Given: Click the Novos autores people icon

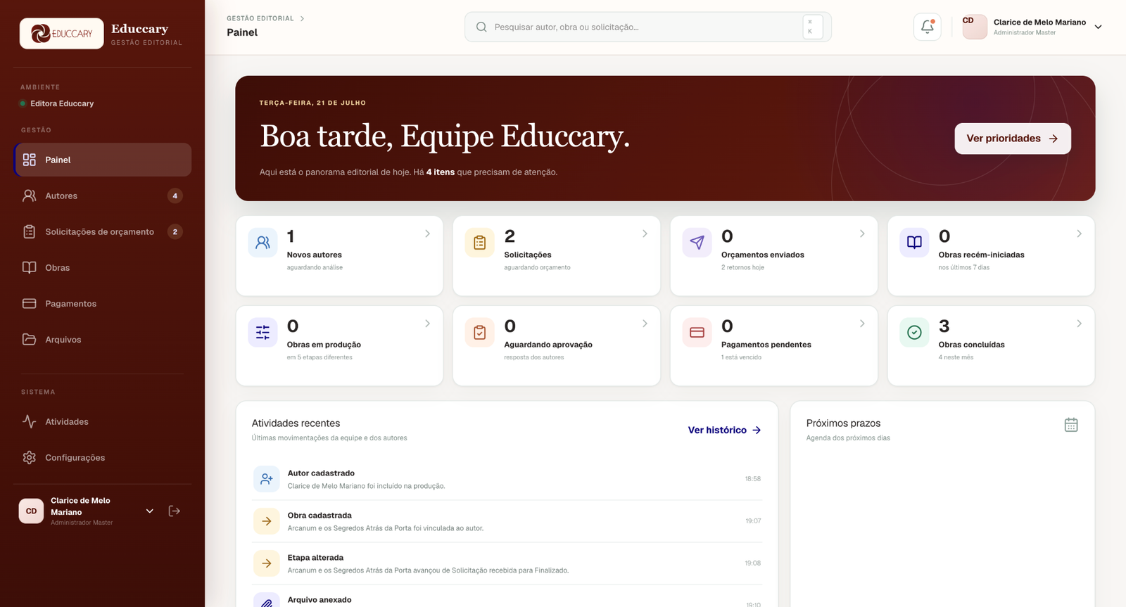Looking at the screenshot, I should pyautogui.click(x=262, y=243).
